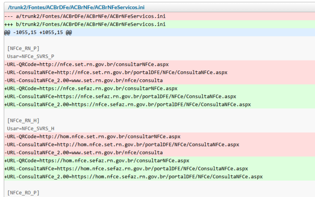The width and height of the screenshot is (315, 197).
Task: Select added URL-ConsultaNFCe_2.00 line with https://hom.nfce.sefaz.rn.gov.br
Action: point(160,177)
